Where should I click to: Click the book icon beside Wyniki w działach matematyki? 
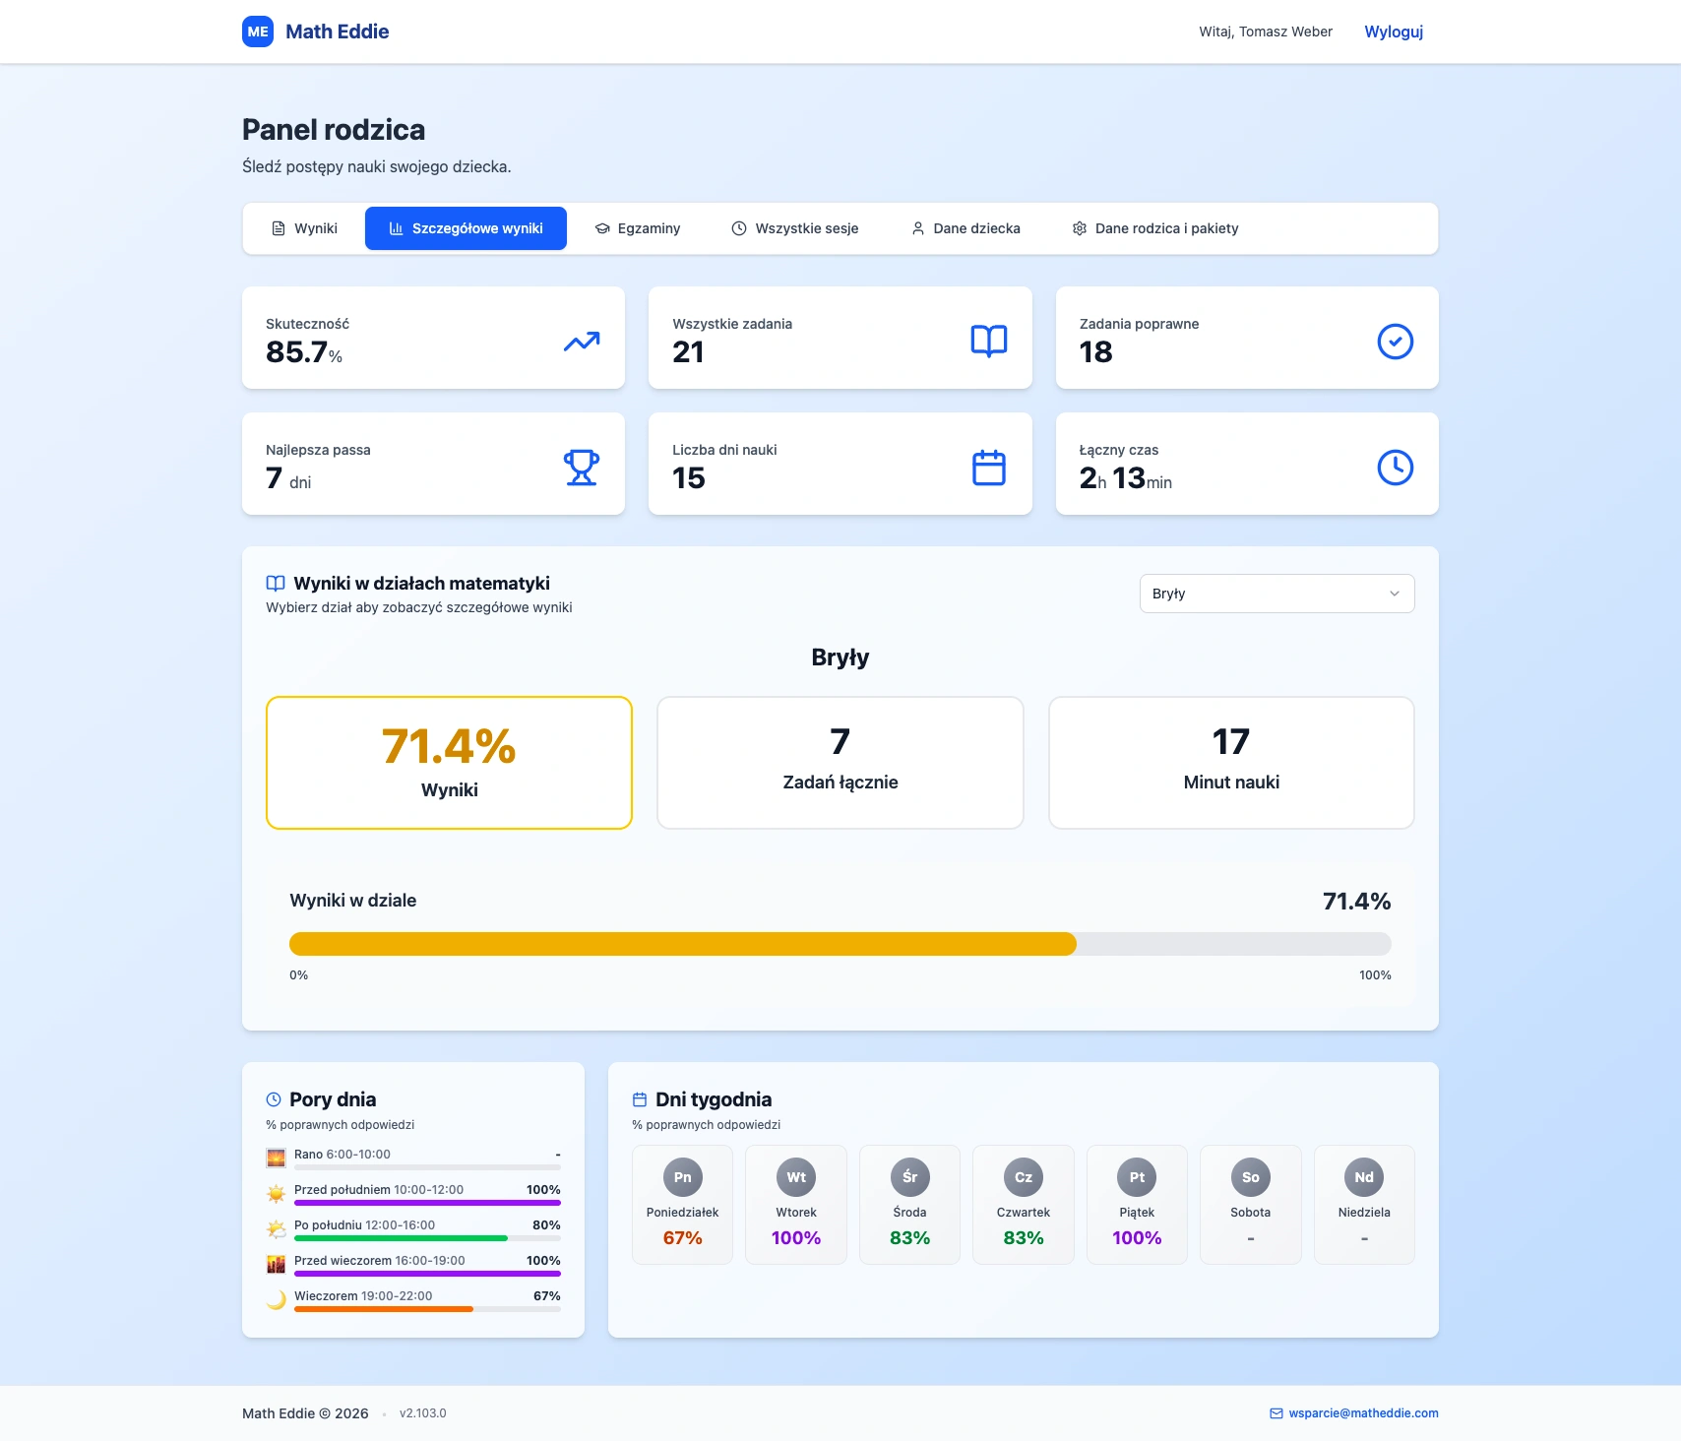coord(276,584)
